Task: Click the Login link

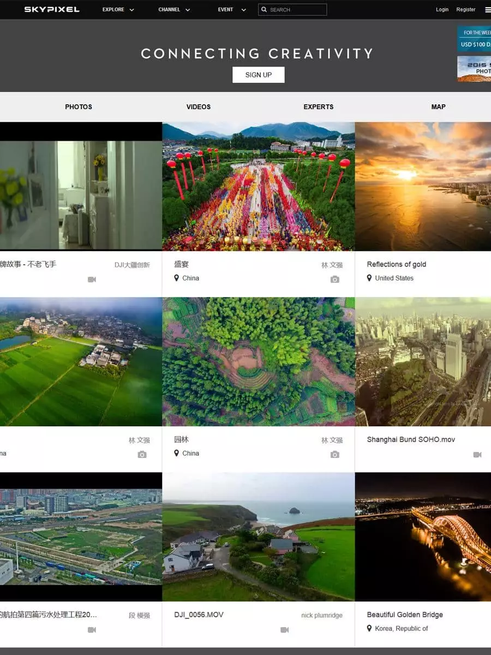Action: pyautogui.click(x=442, y=9)
